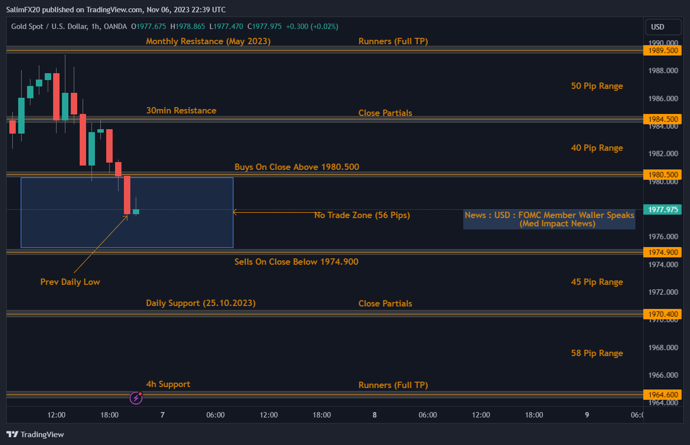Open the purple lightning event marker on 4h Support
Image resolution: width=690 pixels, height=445 pixels.
[136, 398]
